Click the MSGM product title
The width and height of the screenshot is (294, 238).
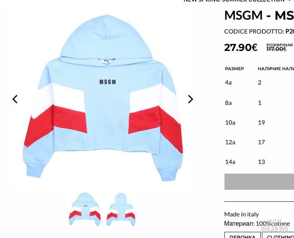(x=259, y=15)
